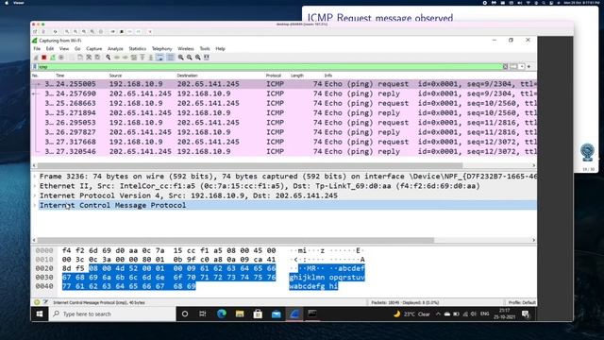Sort by the Info column header
Viewport: 604px width, 340px height.
tap(328, 76)
